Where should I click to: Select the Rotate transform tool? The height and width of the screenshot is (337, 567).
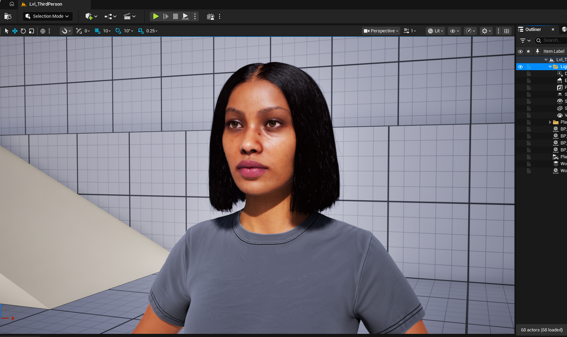[23, 31]
